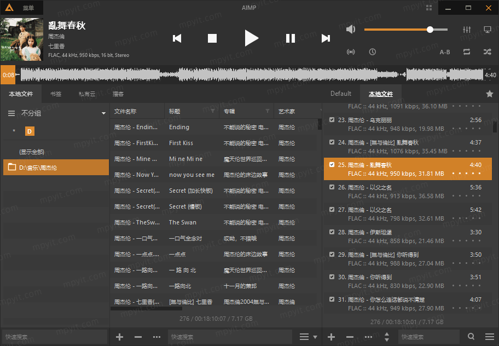Toggle A-B repeat section

tap(445, 52)
